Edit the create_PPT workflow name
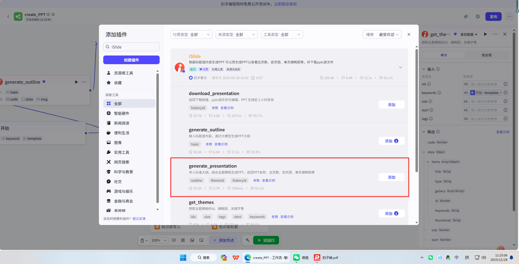 coord(53,14)
